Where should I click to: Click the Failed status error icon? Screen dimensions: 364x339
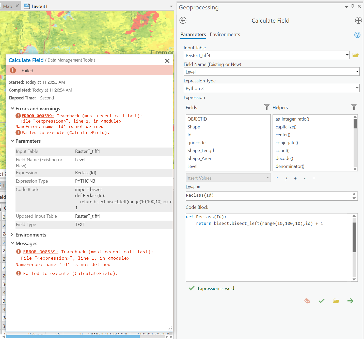point(13,70)
